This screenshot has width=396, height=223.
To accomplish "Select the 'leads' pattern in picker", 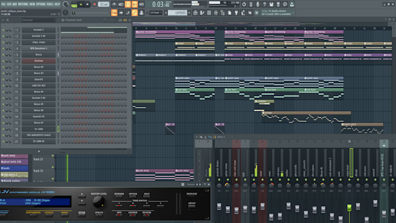I will tap(14, 168).
